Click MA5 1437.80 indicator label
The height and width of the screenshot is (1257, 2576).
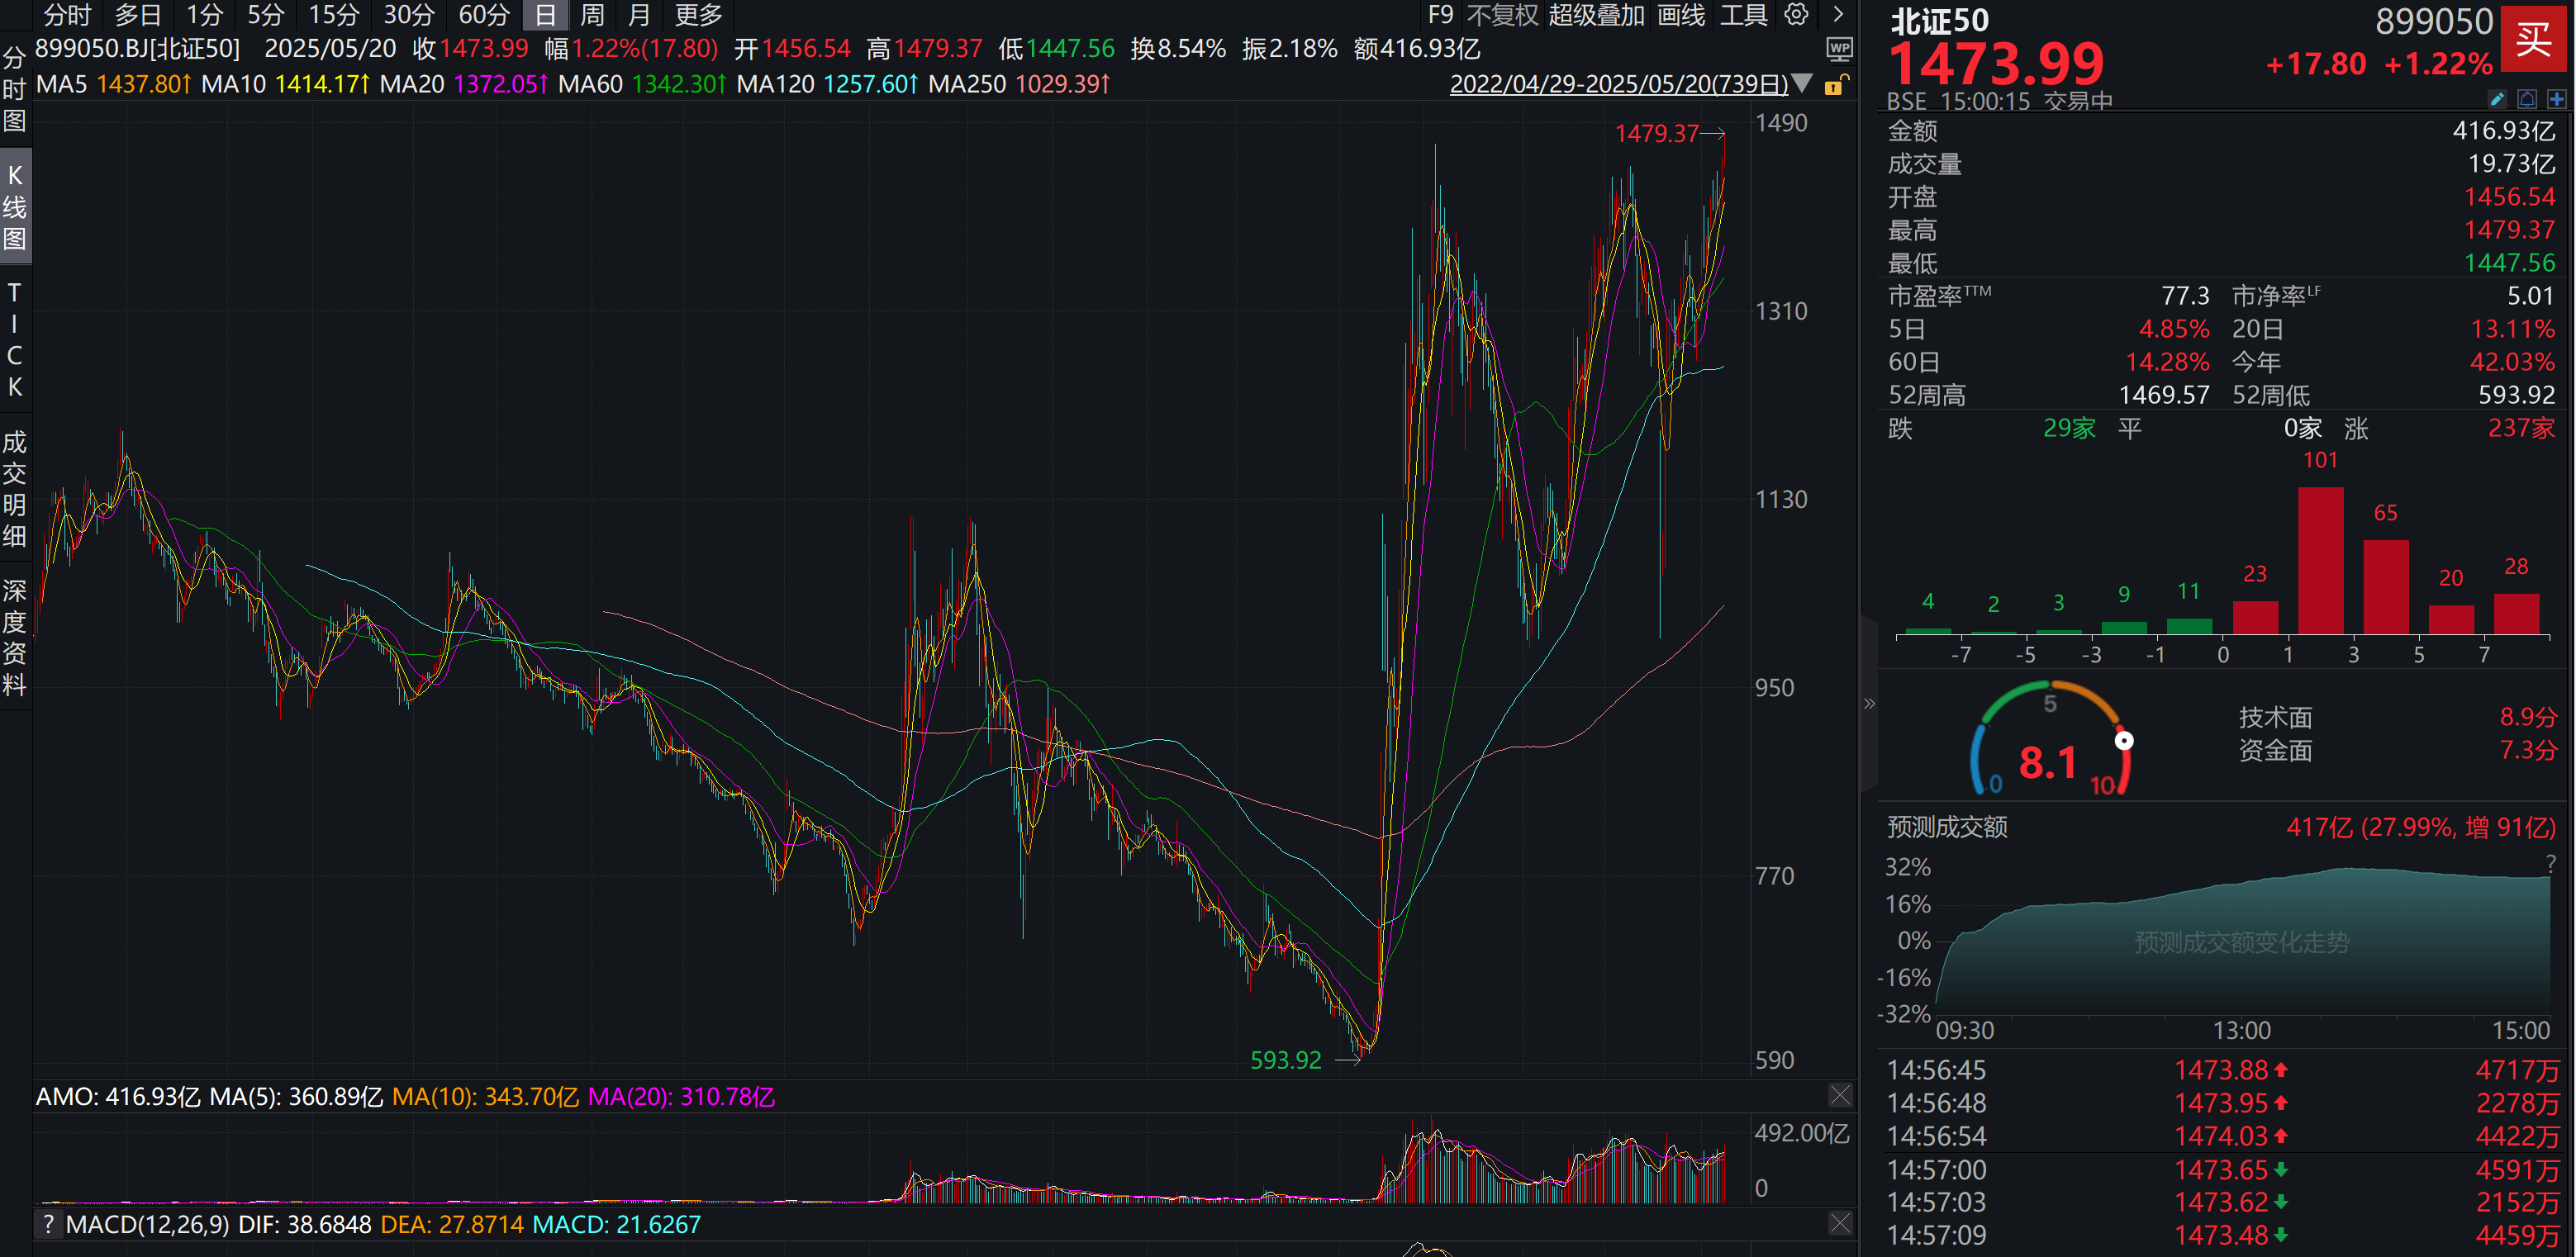pyautogui.click(x=113, y=84)
